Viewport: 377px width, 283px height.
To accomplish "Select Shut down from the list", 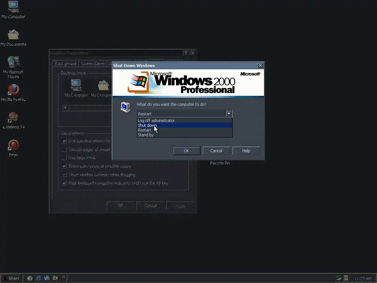I will click(184, 125).
